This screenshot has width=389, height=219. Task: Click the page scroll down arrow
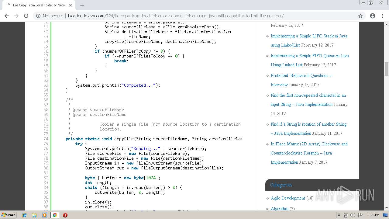tap(387, 208)
